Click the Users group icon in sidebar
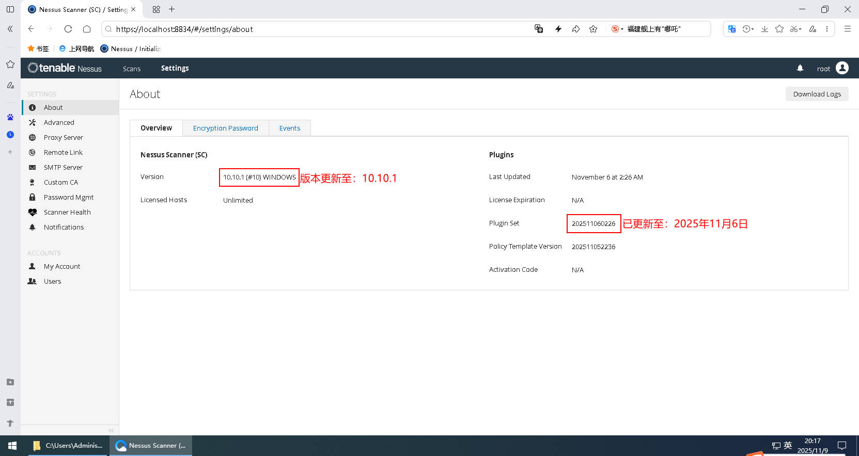The image size is (859, 456). click(32, 281)
